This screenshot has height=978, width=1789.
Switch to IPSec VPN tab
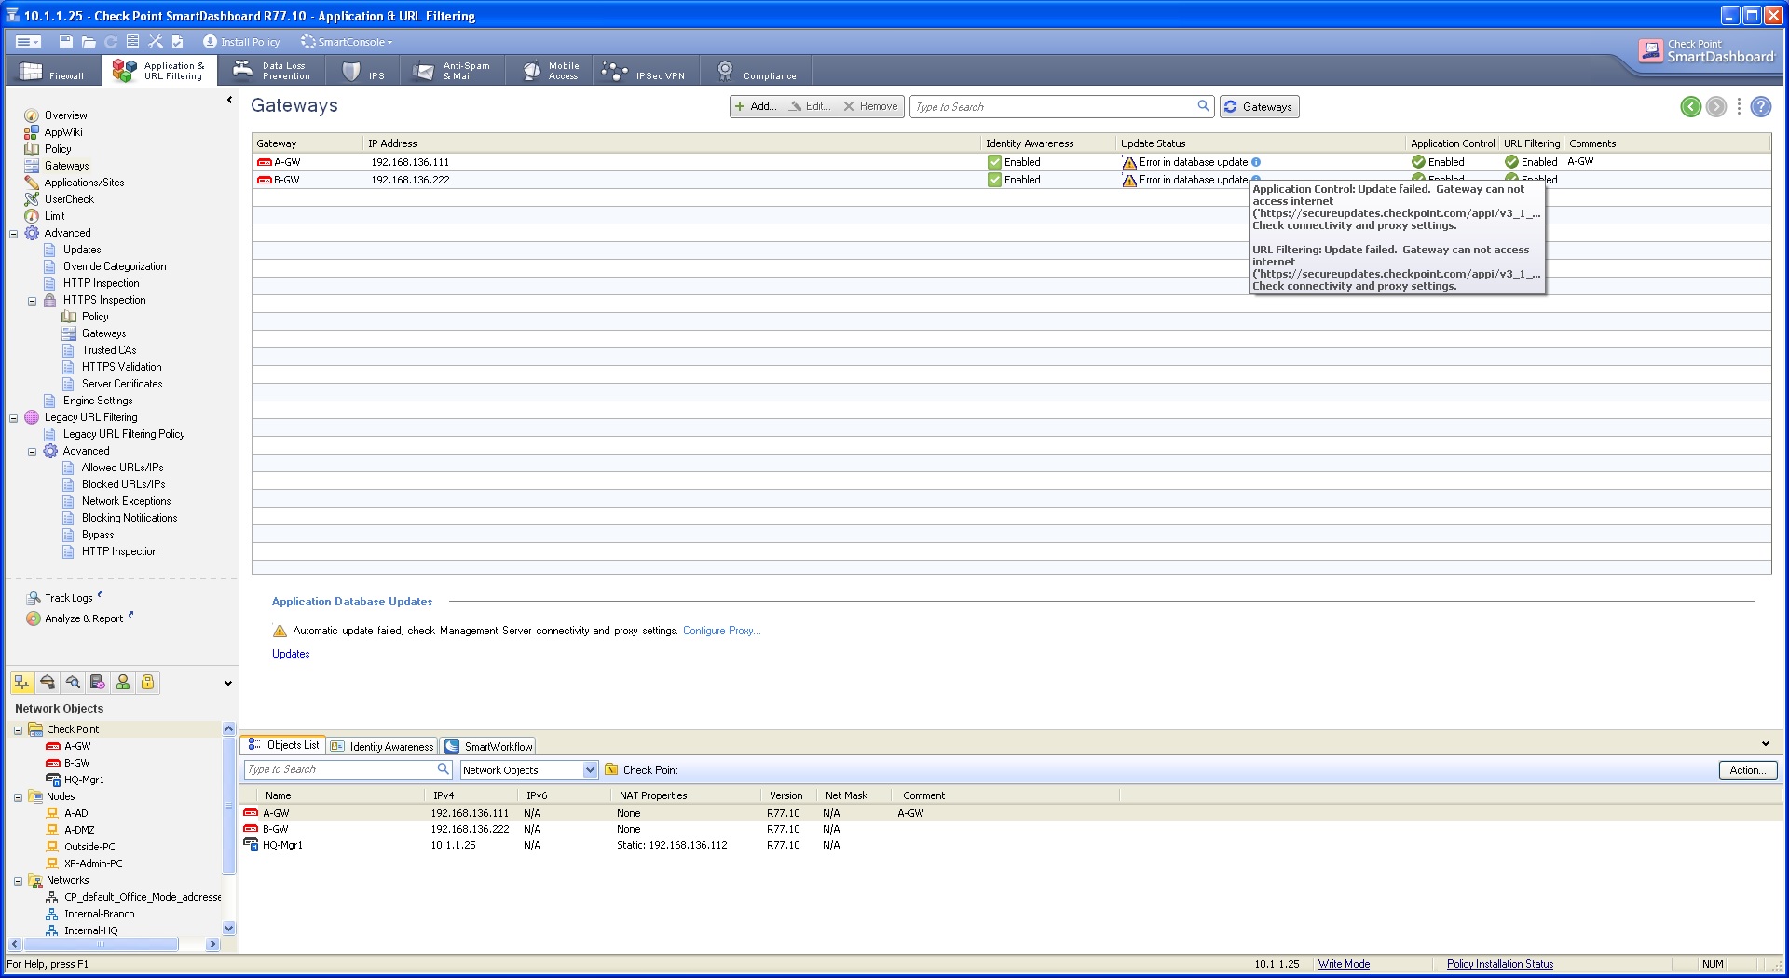[645, 71]
